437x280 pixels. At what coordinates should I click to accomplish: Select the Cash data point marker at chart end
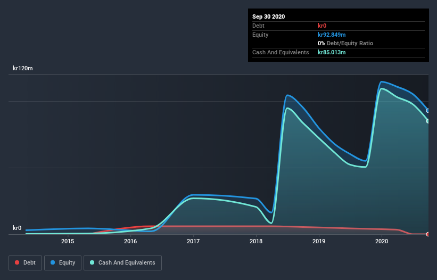pyautogui.click(x=428, y=121)
